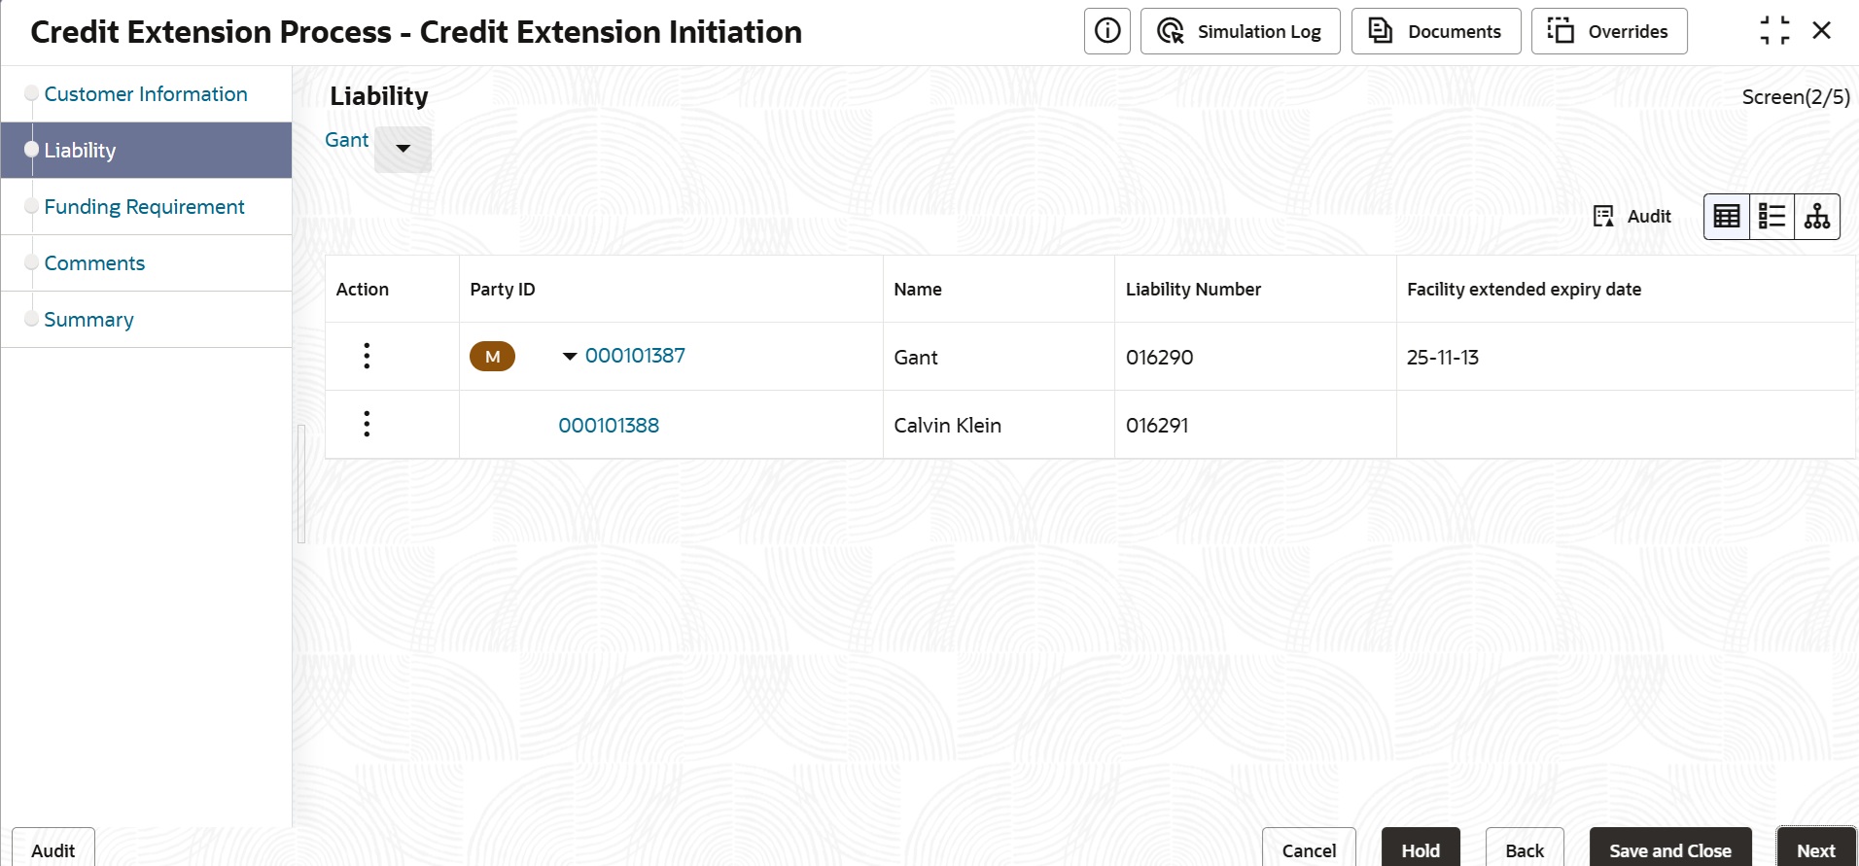Open party ID 000101388 link
Image resolution: width=1859 pixels, height=866 pixels.
[x=609, y=426]
